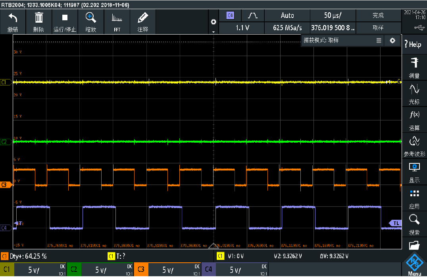Click the C1 DC 10:1 coupling label

tap(62, 270)
